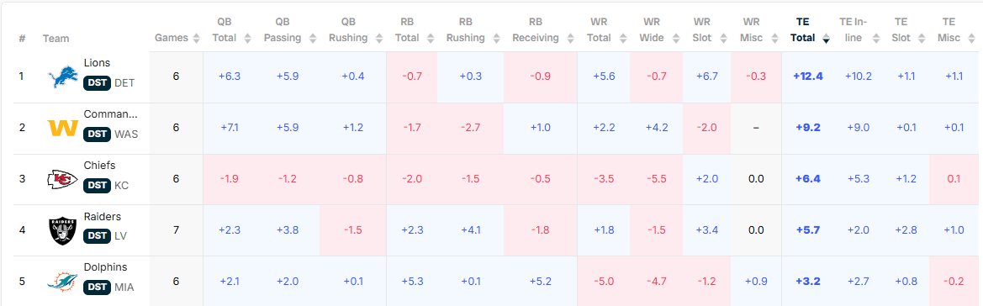Viewport: 983px width, 306px height.
Task: Toggle sort arrow on TE Total column
Action: click(x=826, y=39)
